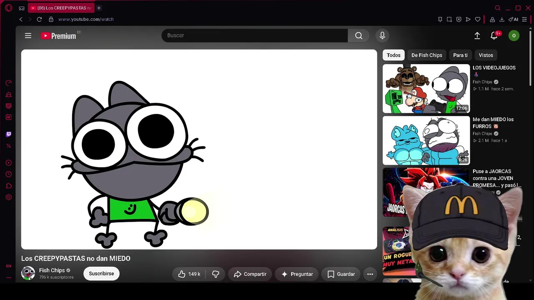This screenshot has height=300, width=534.
Task: Open LOS VIDEOJUEGOS video thumbnail
Action: tap(426, 88)
